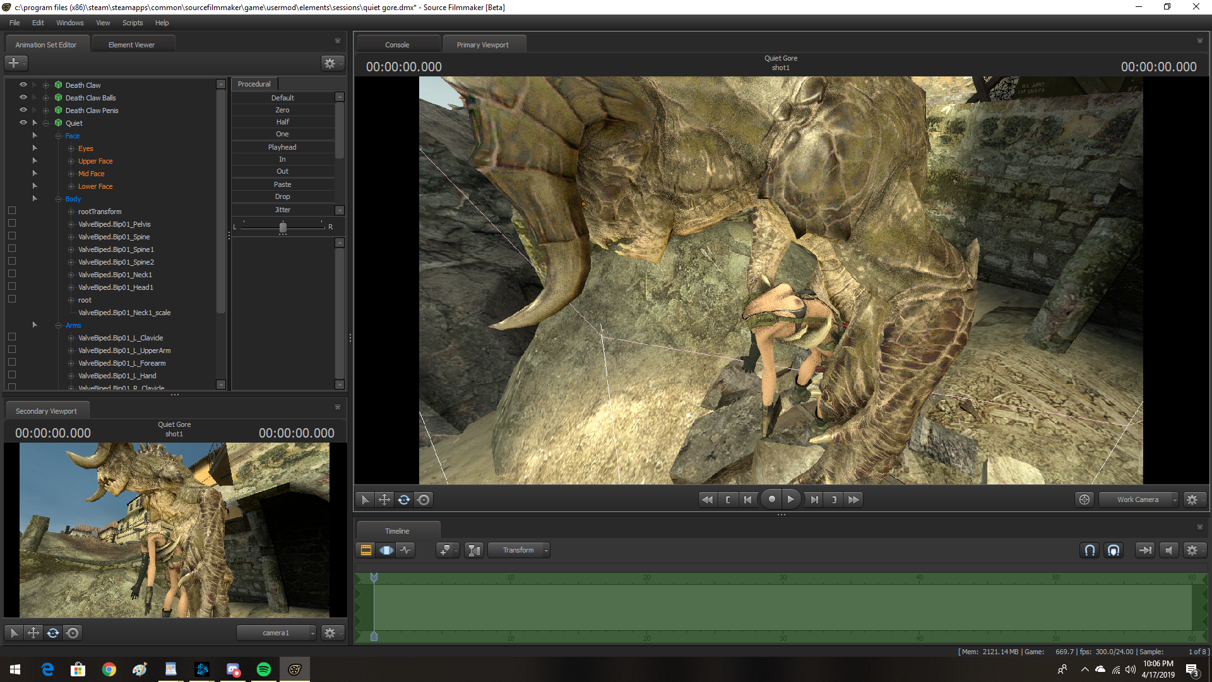Viewport: 1212px width, 682px height.
Task: Open the Clip Editor mode in timeline
Action: 365,550
